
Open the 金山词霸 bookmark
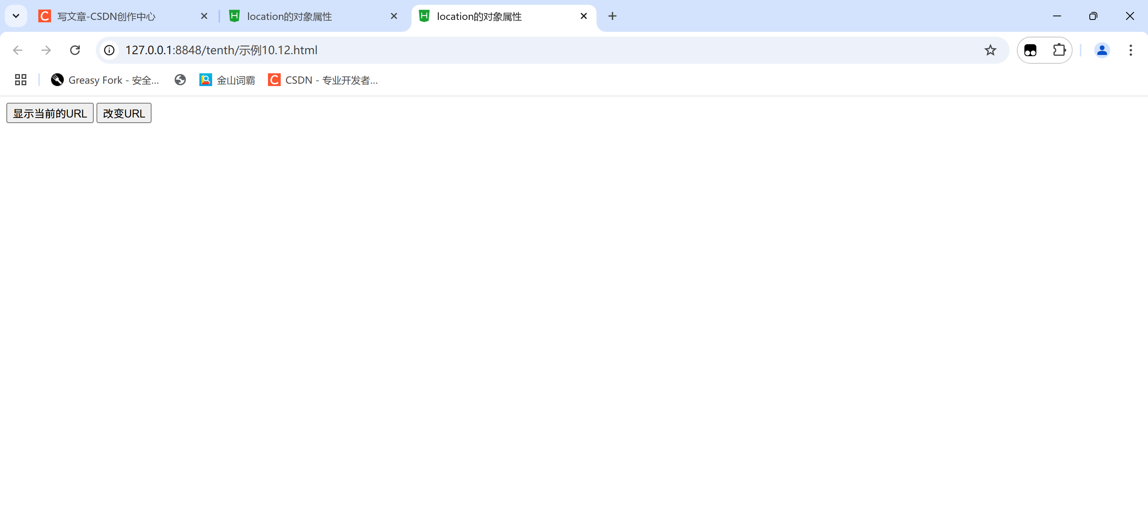pos(227,80)
